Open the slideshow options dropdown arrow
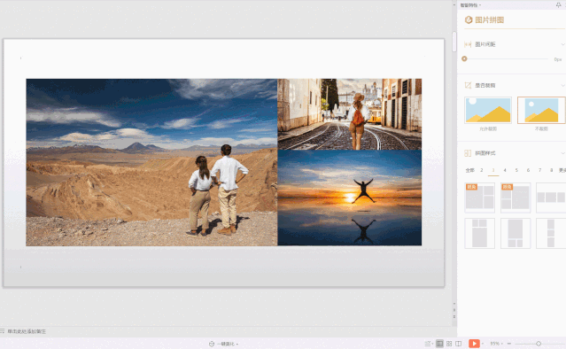Image resolution: width=566 pixels, height=349 pixels. (x=483, y=344)
